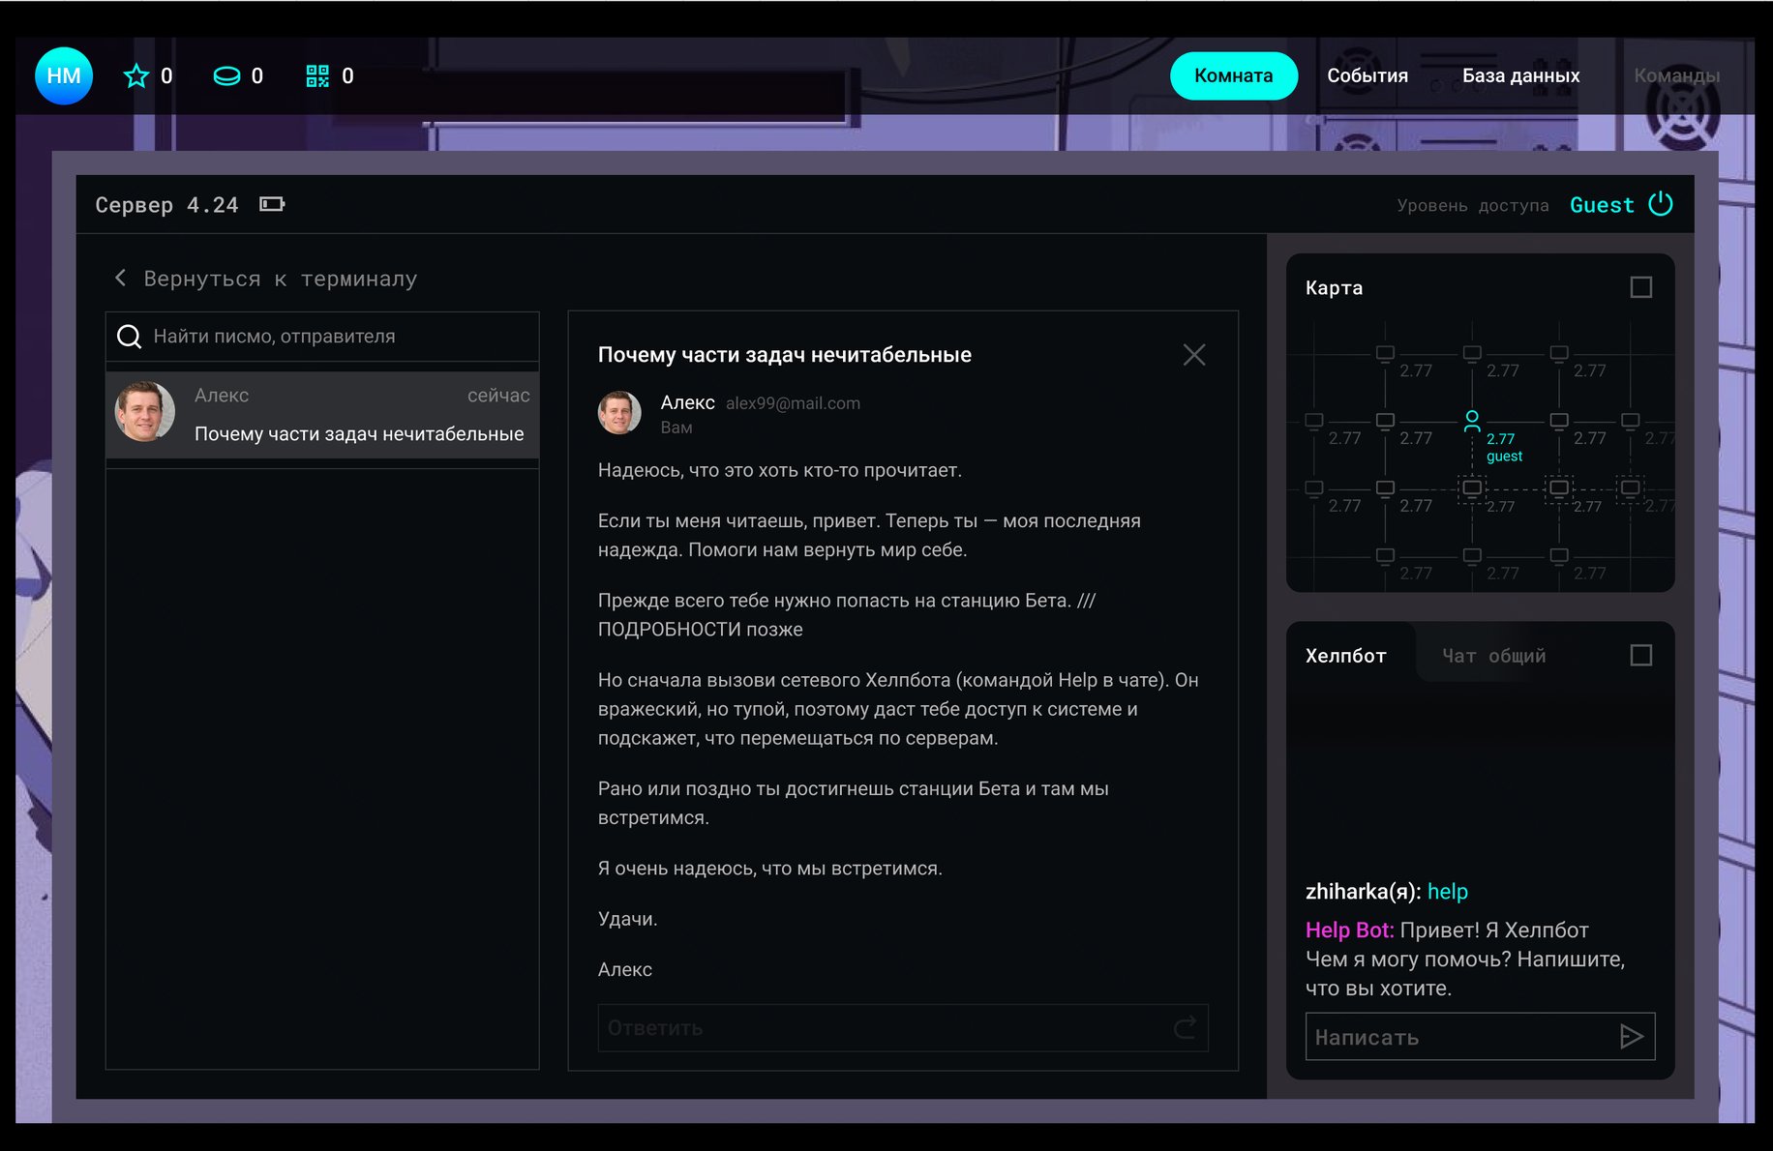Switch to the Чат общий tab
This screenshot has width=1773, height=1151.
[x=1493, y=656]
